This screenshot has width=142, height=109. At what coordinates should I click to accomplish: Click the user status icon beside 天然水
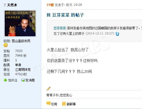(x=5, y=5)
